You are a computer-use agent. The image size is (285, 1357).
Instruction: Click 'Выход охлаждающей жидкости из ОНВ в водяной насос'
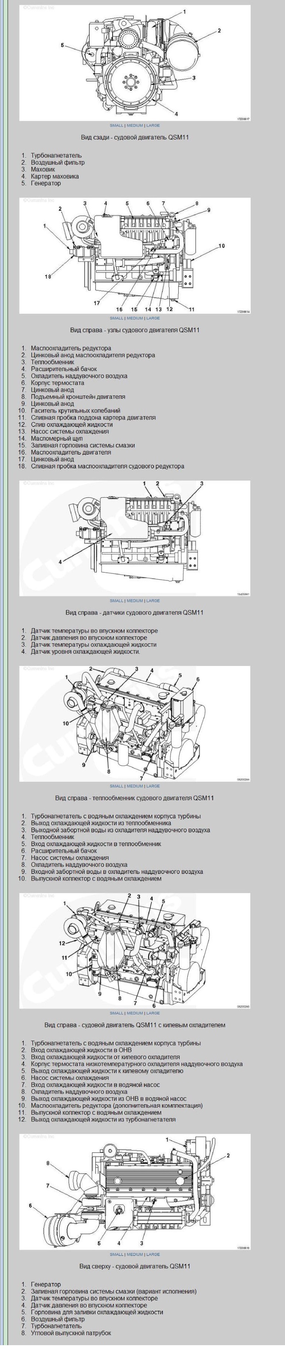[x=108, y=1099]
